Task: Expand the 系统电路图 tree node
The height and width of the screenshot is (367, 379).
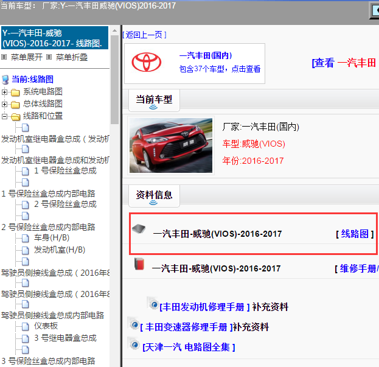Action: pyautogui.click(x=4, y=92)
